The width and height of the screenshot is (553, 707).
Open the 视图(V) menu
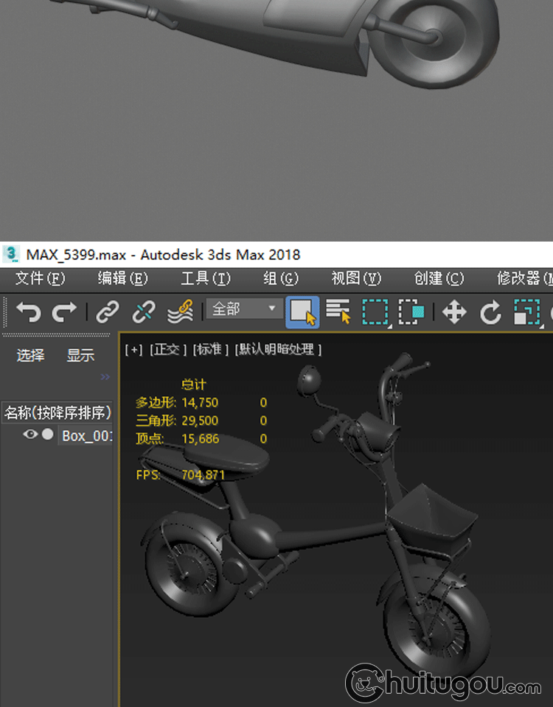(356, 278)
